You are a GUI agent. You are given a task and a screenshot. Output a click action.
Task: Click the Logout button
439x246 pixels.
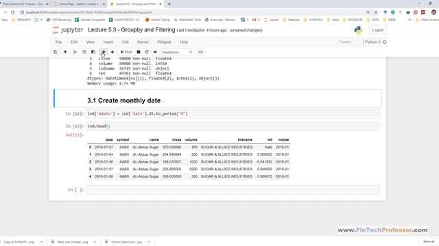point(378,30)
